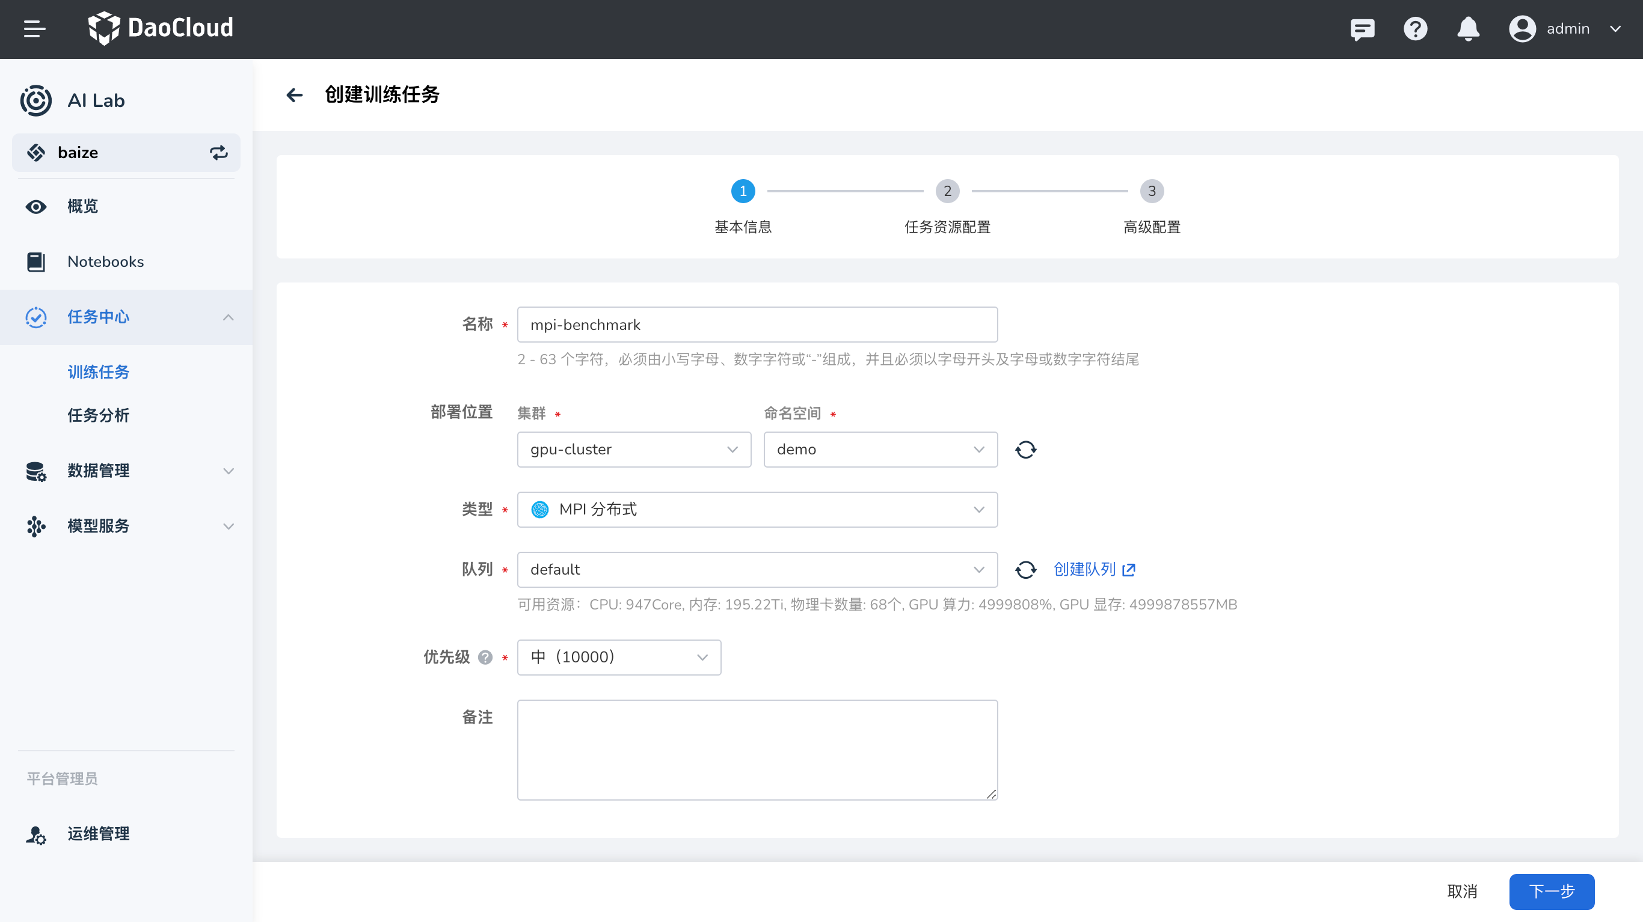Viewport: 1643px width, 922px height.
Task: Click the workspace switch icon next to baize
Action: 218,153
